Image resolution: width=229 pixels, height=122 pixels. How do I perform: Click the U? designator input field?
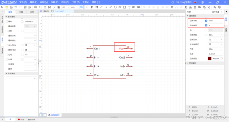tap(30, 55)
